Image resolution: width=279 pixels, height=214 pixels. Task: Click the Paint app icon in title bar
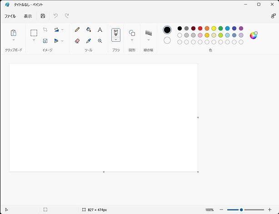click(x=7, y=5)
